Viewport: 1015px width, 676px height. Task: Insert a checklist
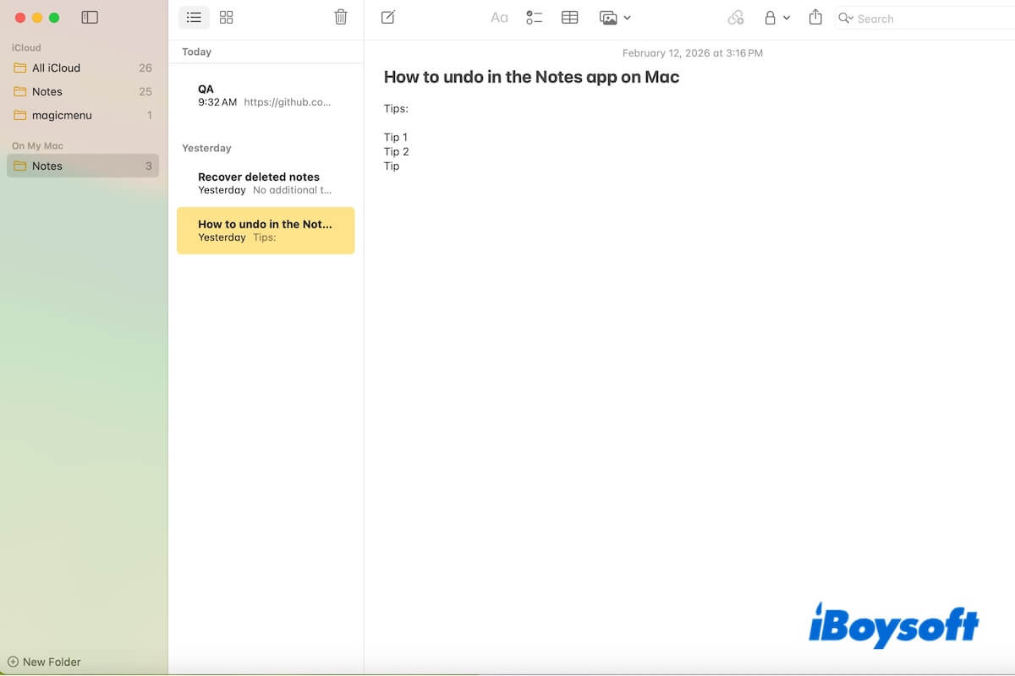coord(534,17)
